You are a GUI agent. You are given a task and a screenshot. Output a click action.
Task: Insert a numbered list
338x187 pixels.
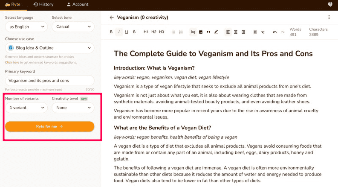(x=181, y=32)
